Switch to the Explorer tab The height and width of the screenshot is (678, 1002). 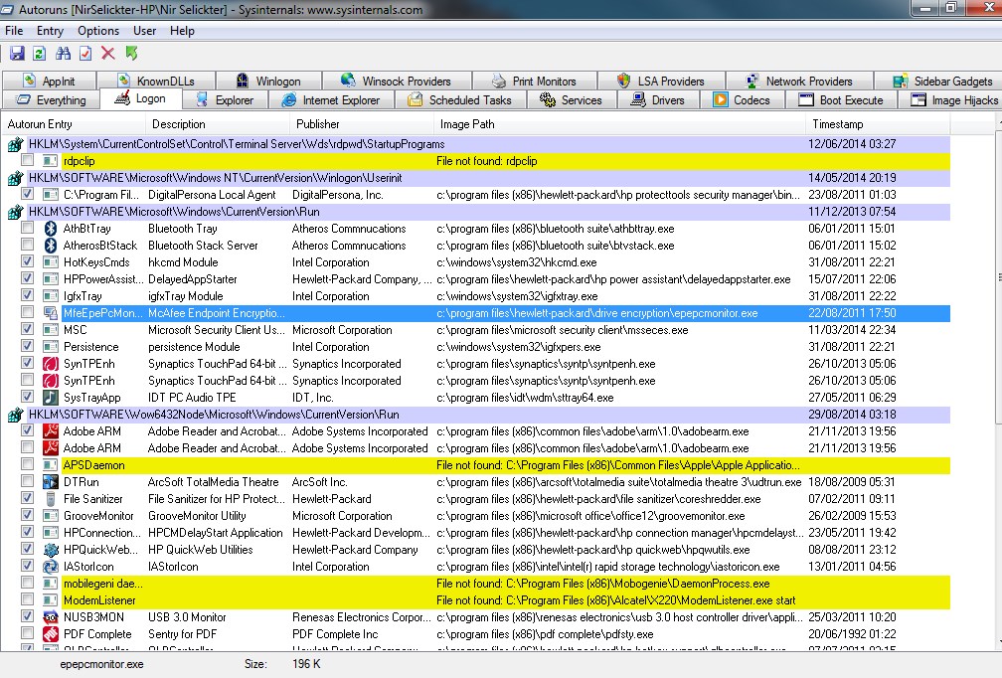(226, 100)
